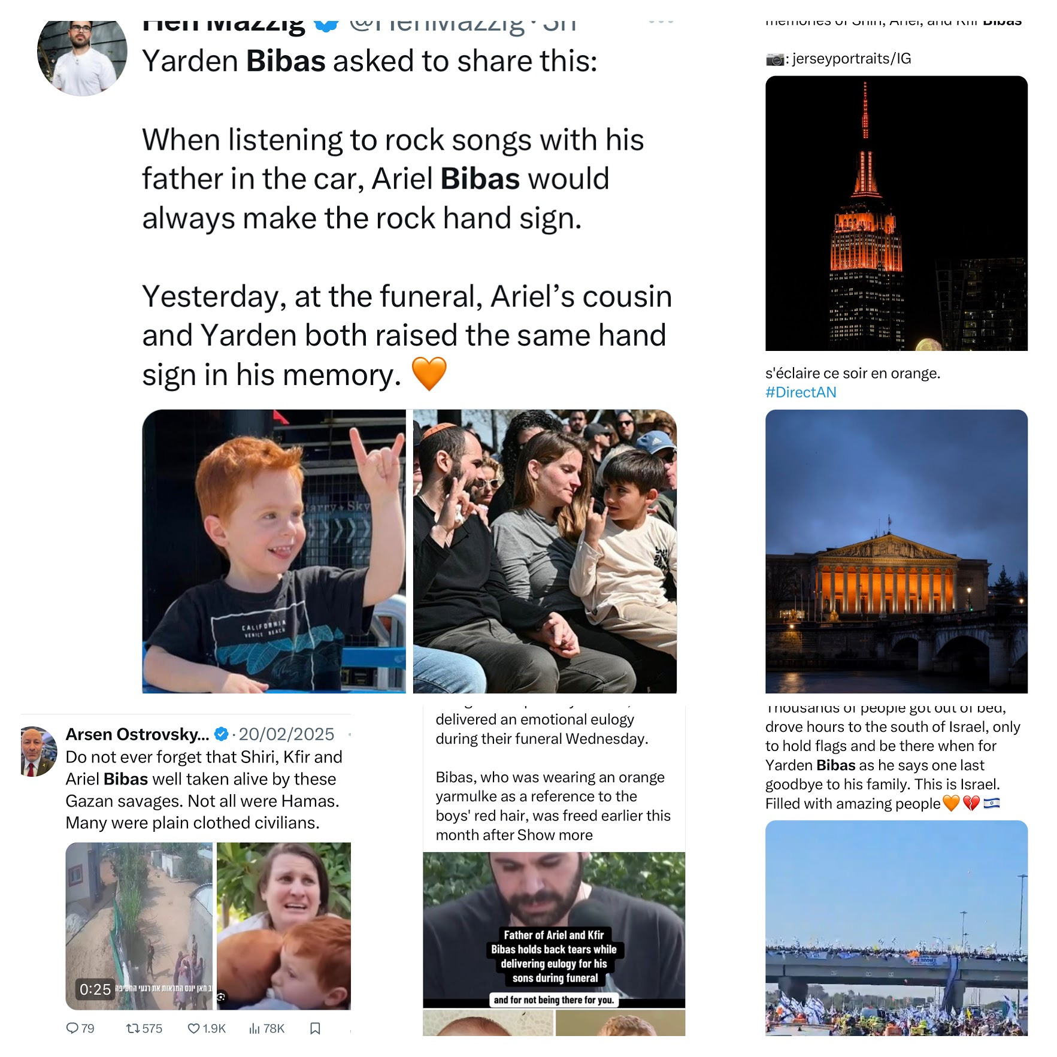The image size is (1057, 1057).
Task: Click the blue verified badge beside Arsen Ostrovsky
Action: click(x=221, y=734)
